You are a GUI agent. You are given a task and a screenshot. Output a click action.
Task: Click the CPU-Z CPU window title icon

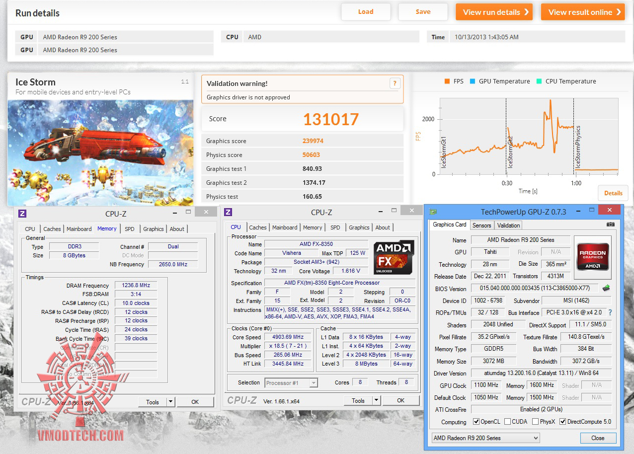pos(228,212)
